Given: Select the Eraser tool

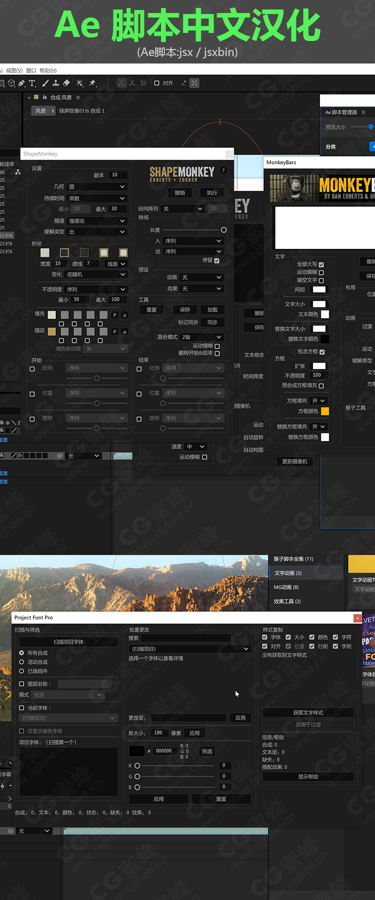Looking at the screenshot, I should [66, 83].
